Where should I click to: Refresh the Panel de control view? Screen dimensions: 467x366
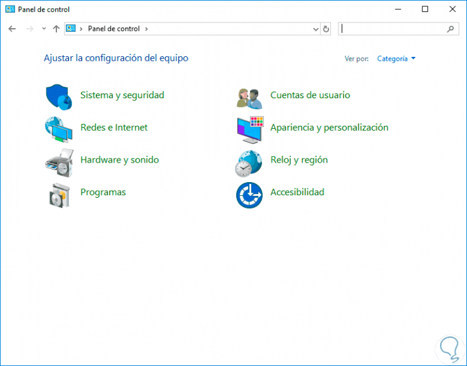pyautogui.click(x=326, y=29)
